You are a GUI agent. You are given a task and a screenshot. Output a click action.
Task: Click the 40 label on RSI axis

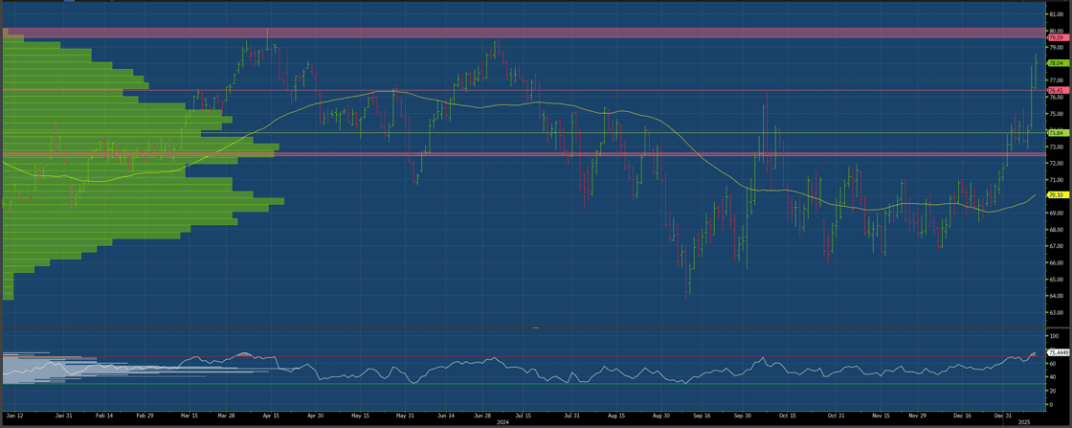click(x=1052, y=376)
